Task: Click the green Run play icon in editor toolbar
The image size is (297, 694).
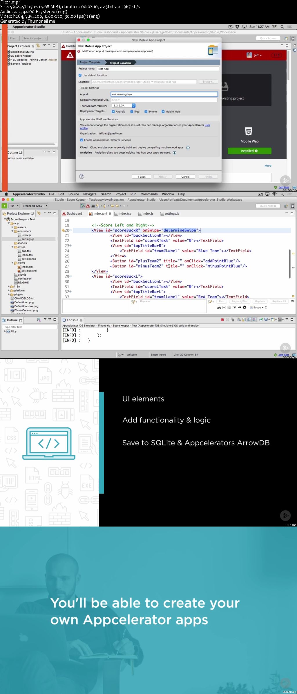Action: 4,206
